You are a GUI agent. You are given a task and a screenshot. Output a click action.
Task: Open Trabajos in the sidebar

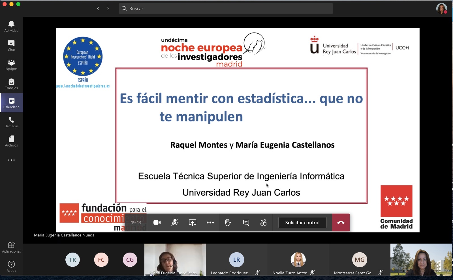[11, 84]
